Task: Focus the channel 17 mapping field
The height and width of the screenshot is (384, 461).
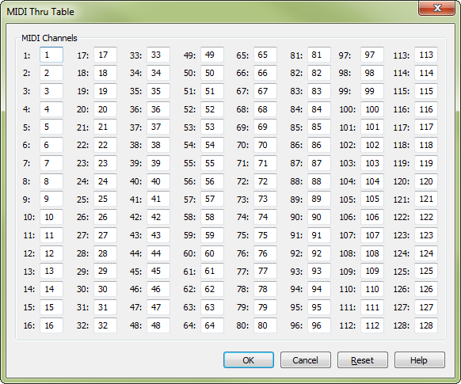Action: click(x=105, y=55)
